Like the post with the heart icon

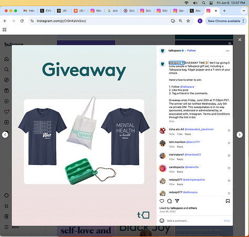tap(162, 201)
